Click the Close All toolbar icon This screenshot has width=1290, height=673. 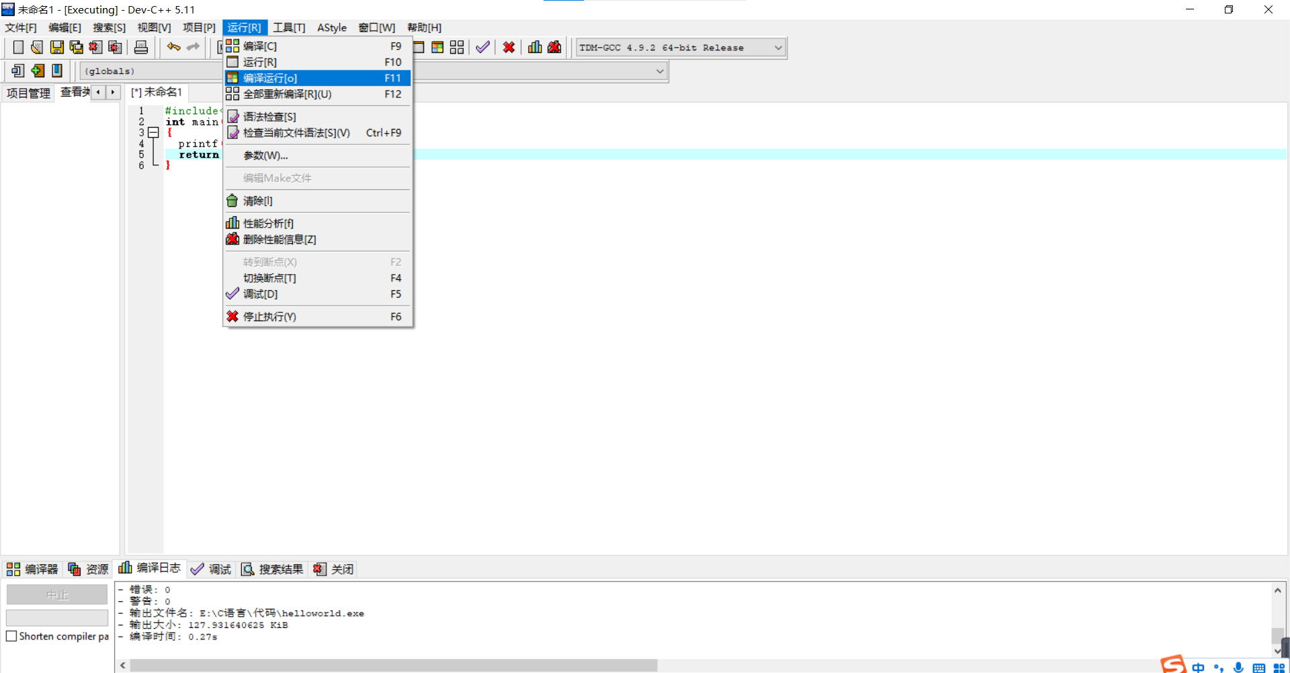click(116, 47)
